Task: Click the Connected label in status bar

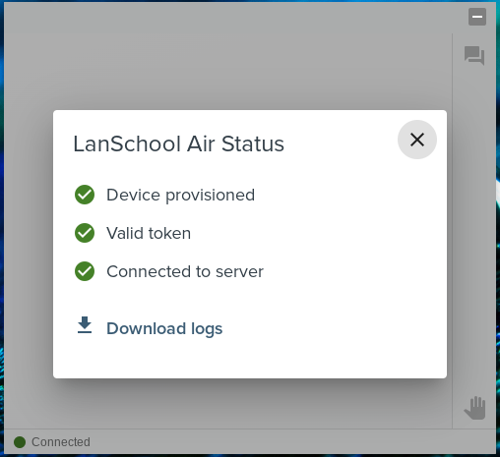Action: 61,442
